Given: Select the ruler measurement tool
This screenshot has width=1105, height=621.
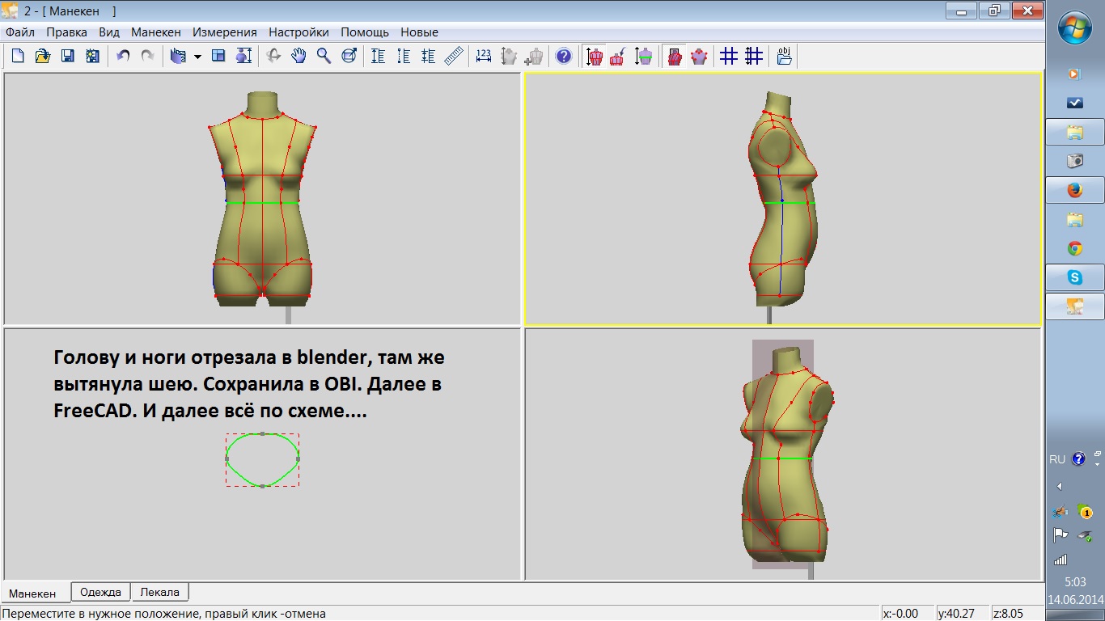Looking at the screenshot, I should point(454,56).
